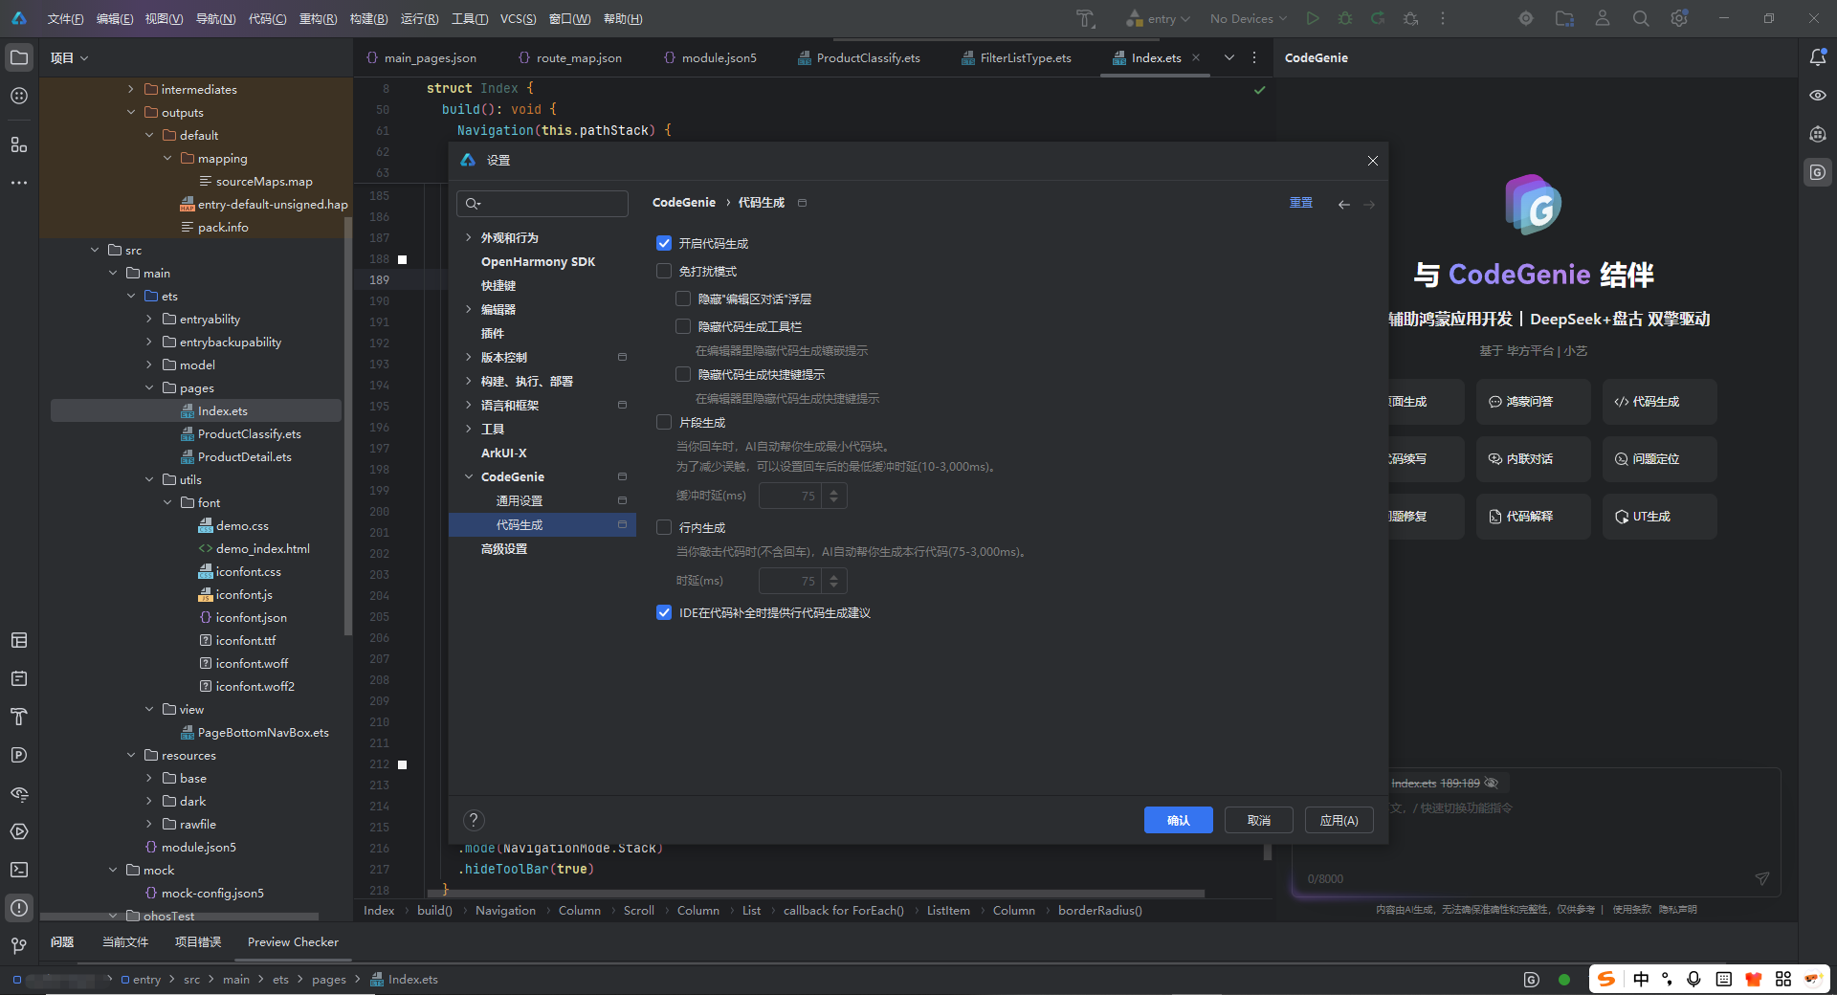Click the keyboard icon in IME bar
The width and height of the screenshot is (1837, 995).
(x=1723, y=979)
